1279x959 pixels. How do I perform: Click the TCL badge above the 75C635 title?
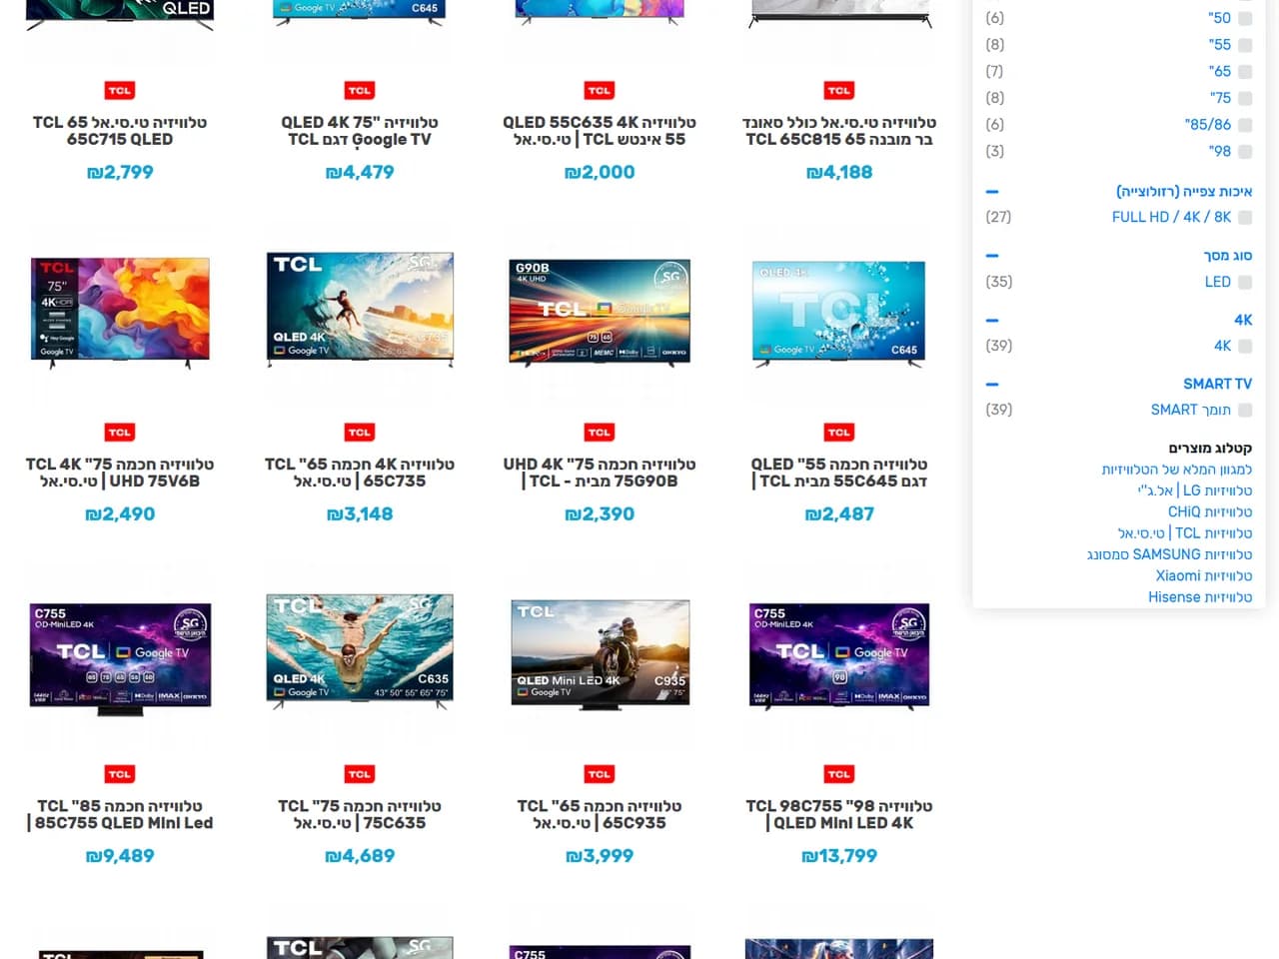point(360,774)
